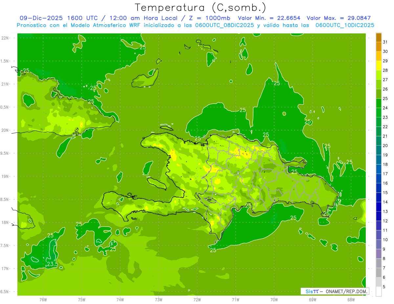This screenshot has width=394, height=304.
Task: Click the title "Temperatura (C,somb.)"
Action: pyautogui.click(x=201, y=8)
